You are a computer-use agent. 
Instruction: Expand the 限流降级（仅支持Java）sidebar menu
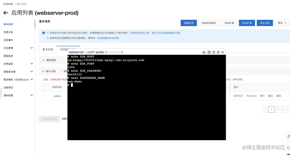32,80
